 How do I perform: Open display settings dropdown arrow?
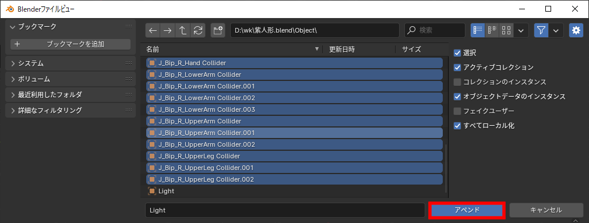point(521,31)
